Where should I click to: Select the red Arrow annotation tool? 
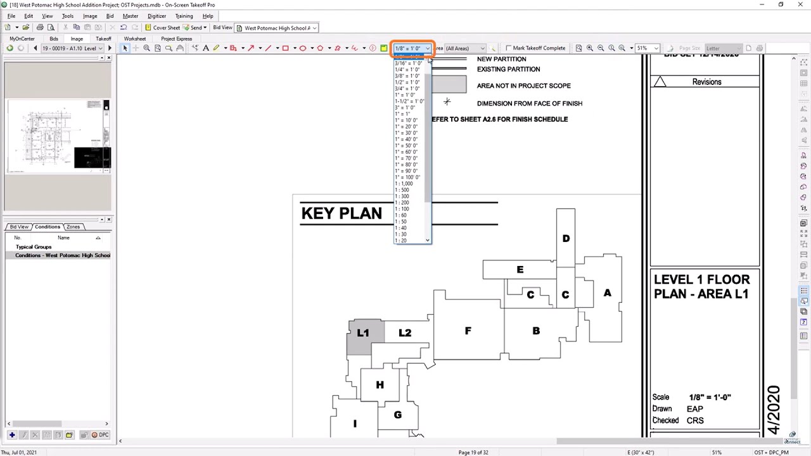[x=251, y=48]
